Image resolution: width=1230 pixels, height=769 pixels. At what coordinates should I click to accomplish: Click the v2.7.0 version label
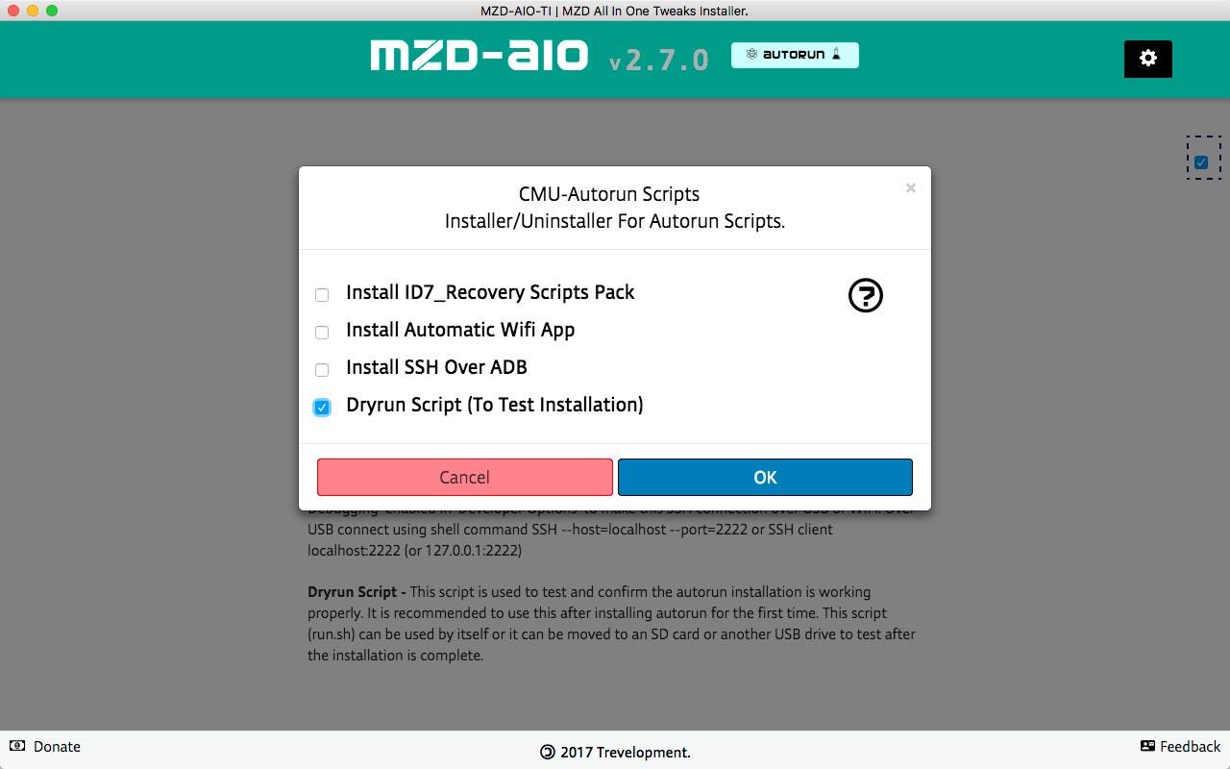[659, 61]
